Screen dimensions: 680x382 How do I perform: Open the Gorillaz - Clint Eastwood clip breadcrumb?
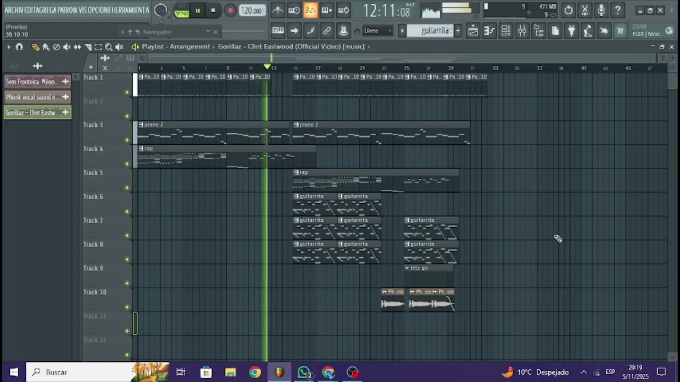click(291, 47)
